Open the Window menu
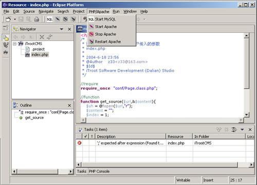 click(x=130, y=11)
